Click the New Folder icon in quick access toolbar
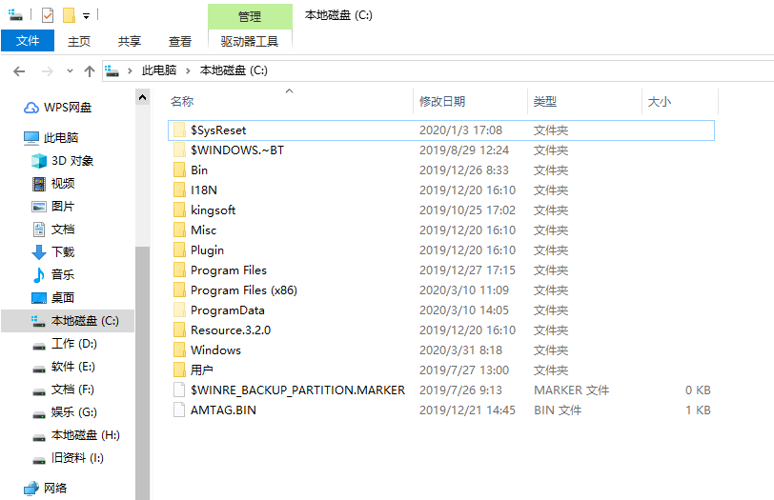774x500 pixels. click(69, 15)
